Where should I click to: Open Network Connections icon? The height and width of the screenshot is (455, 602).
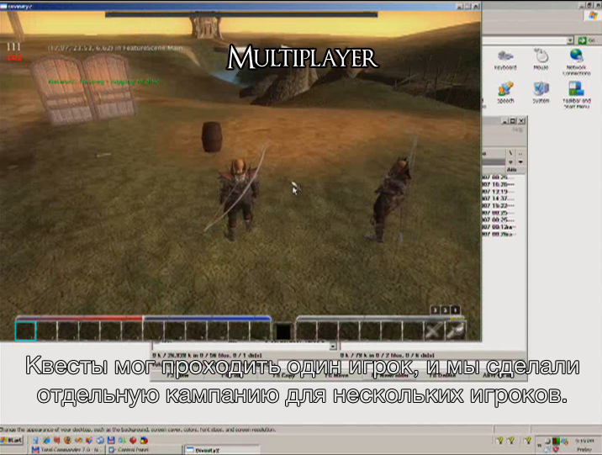[576, 62]
